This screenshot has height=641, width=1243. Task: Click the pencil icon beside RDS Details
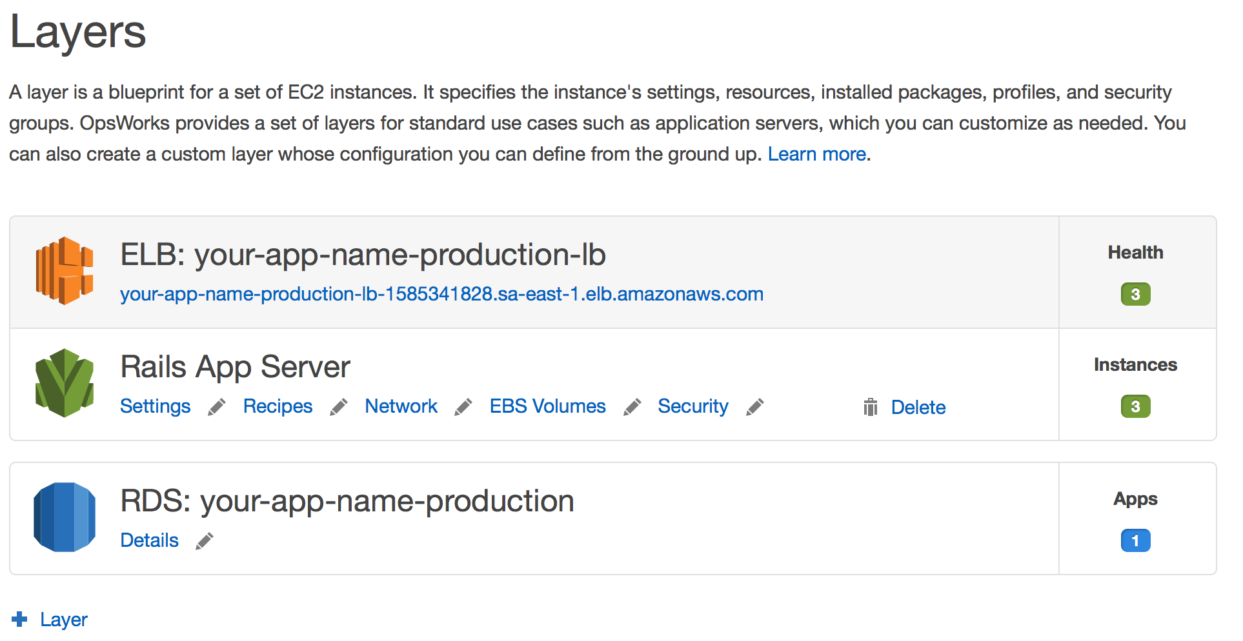[205, 541]
